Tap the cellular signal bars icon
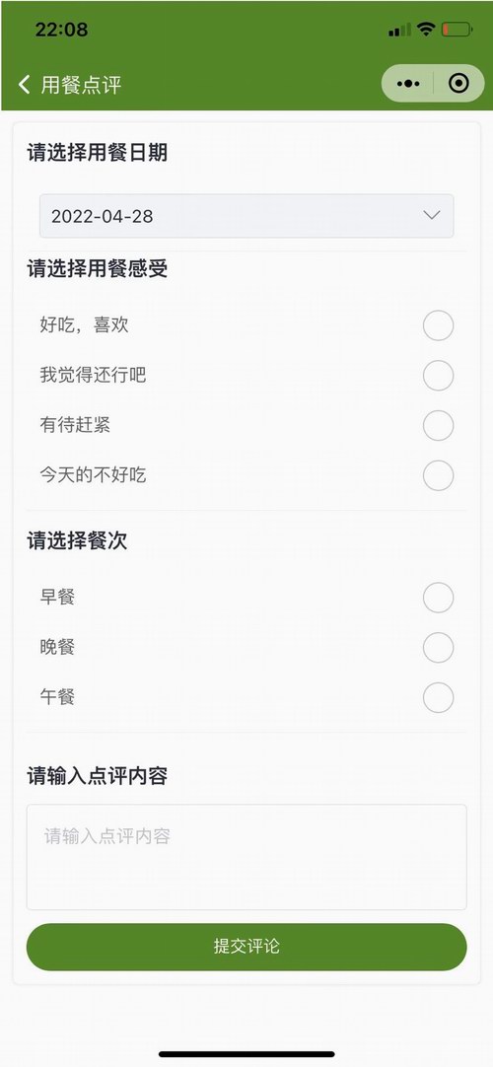 [400, 30]
